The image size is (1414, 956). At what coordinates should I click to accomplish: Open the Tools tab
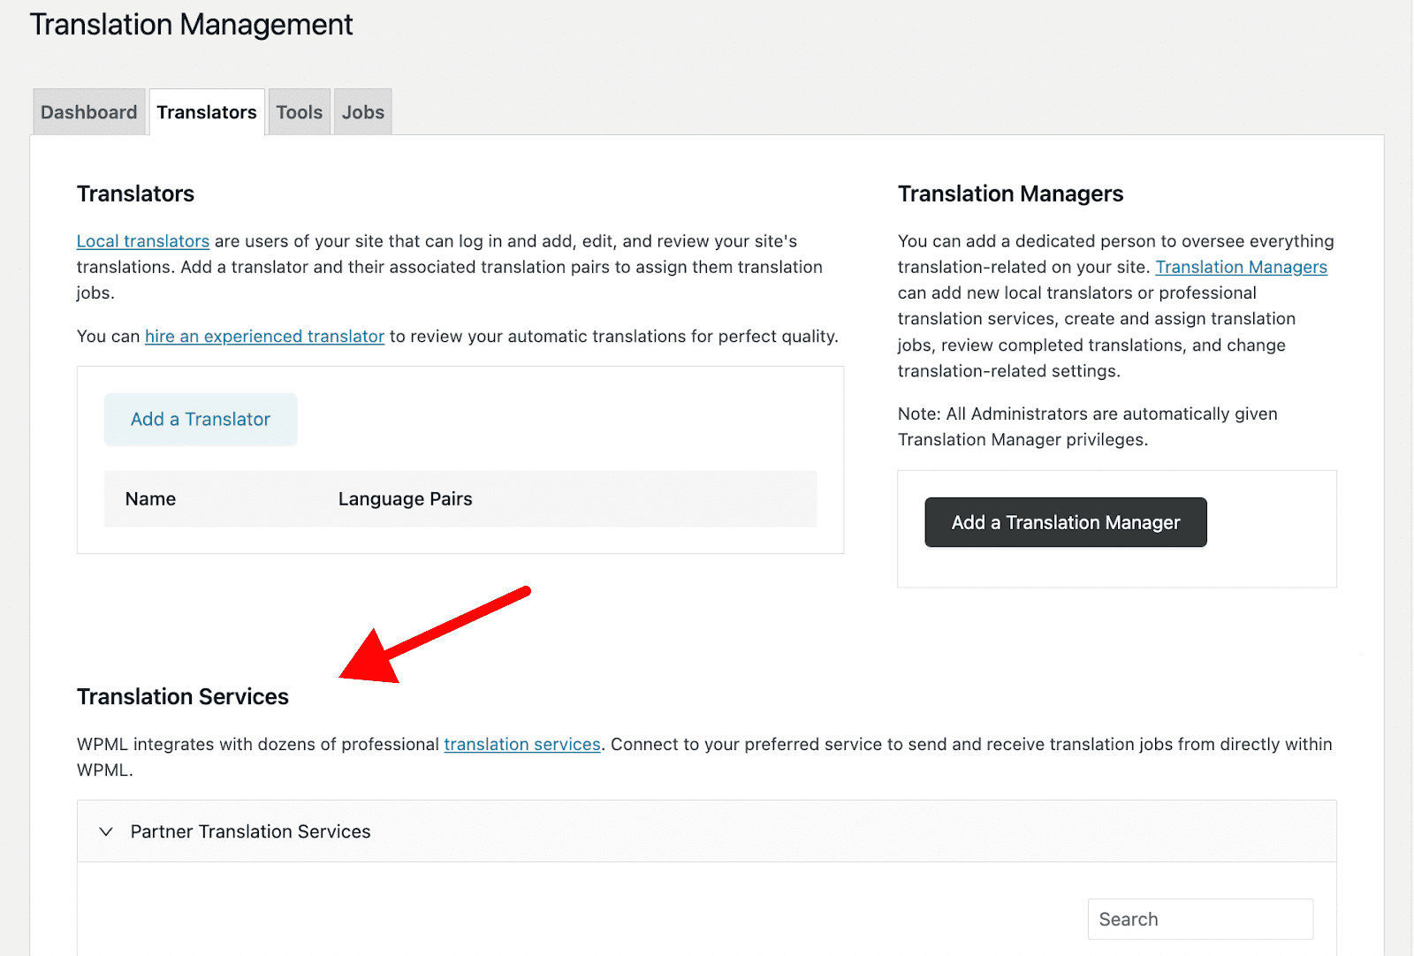[x=299, y=111]
